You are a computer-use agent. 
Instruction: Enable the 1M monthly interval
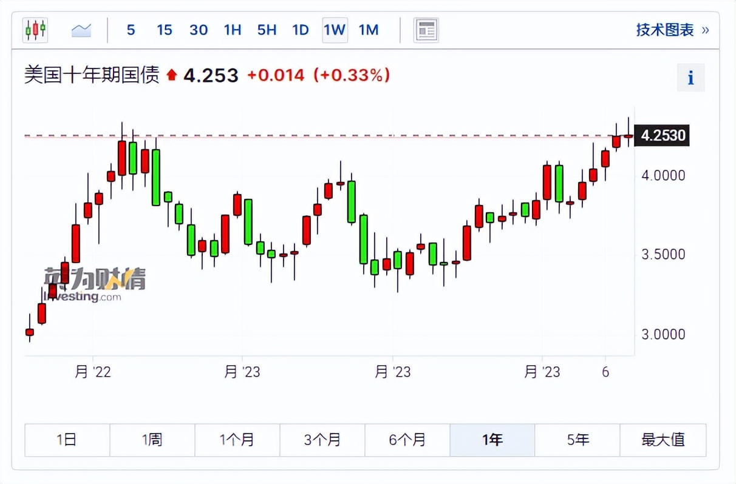[x=369, y=29]
